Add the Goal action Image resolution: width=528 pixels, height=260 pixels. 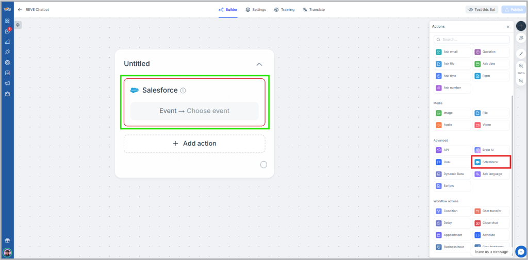pyautogui.click(x=452, y=162)
